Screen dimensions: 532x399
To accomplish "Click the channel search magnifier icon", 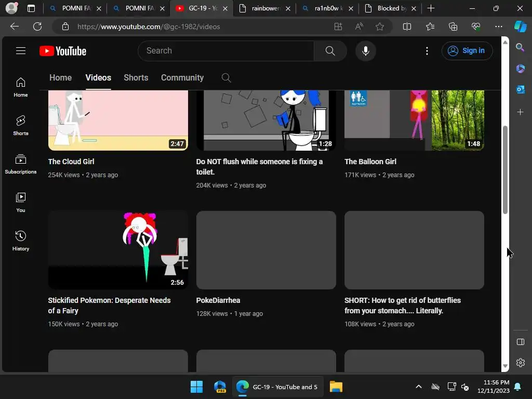I will (x=226, y=78).
